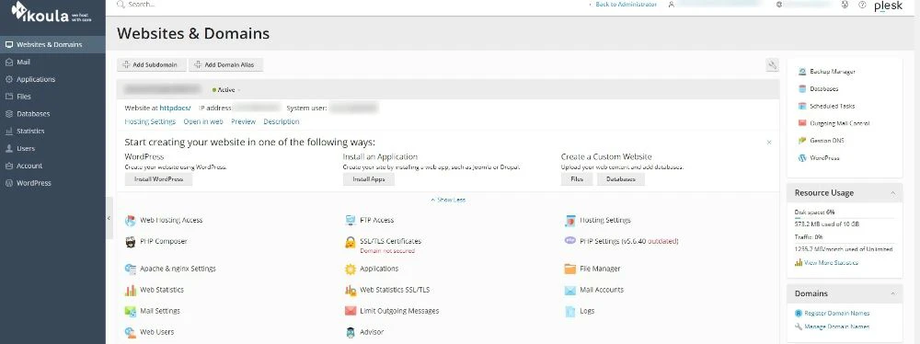
Task: Open the Active status dropdown
Action: pos(227,90)
